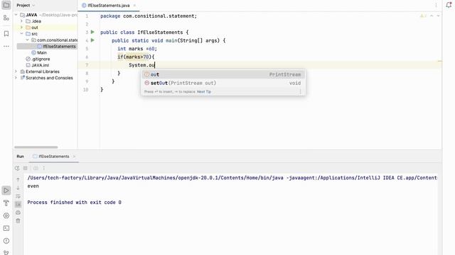455x255 pixels.
Task: Open the Build hammer tool window icon
Action: [6, 203]
